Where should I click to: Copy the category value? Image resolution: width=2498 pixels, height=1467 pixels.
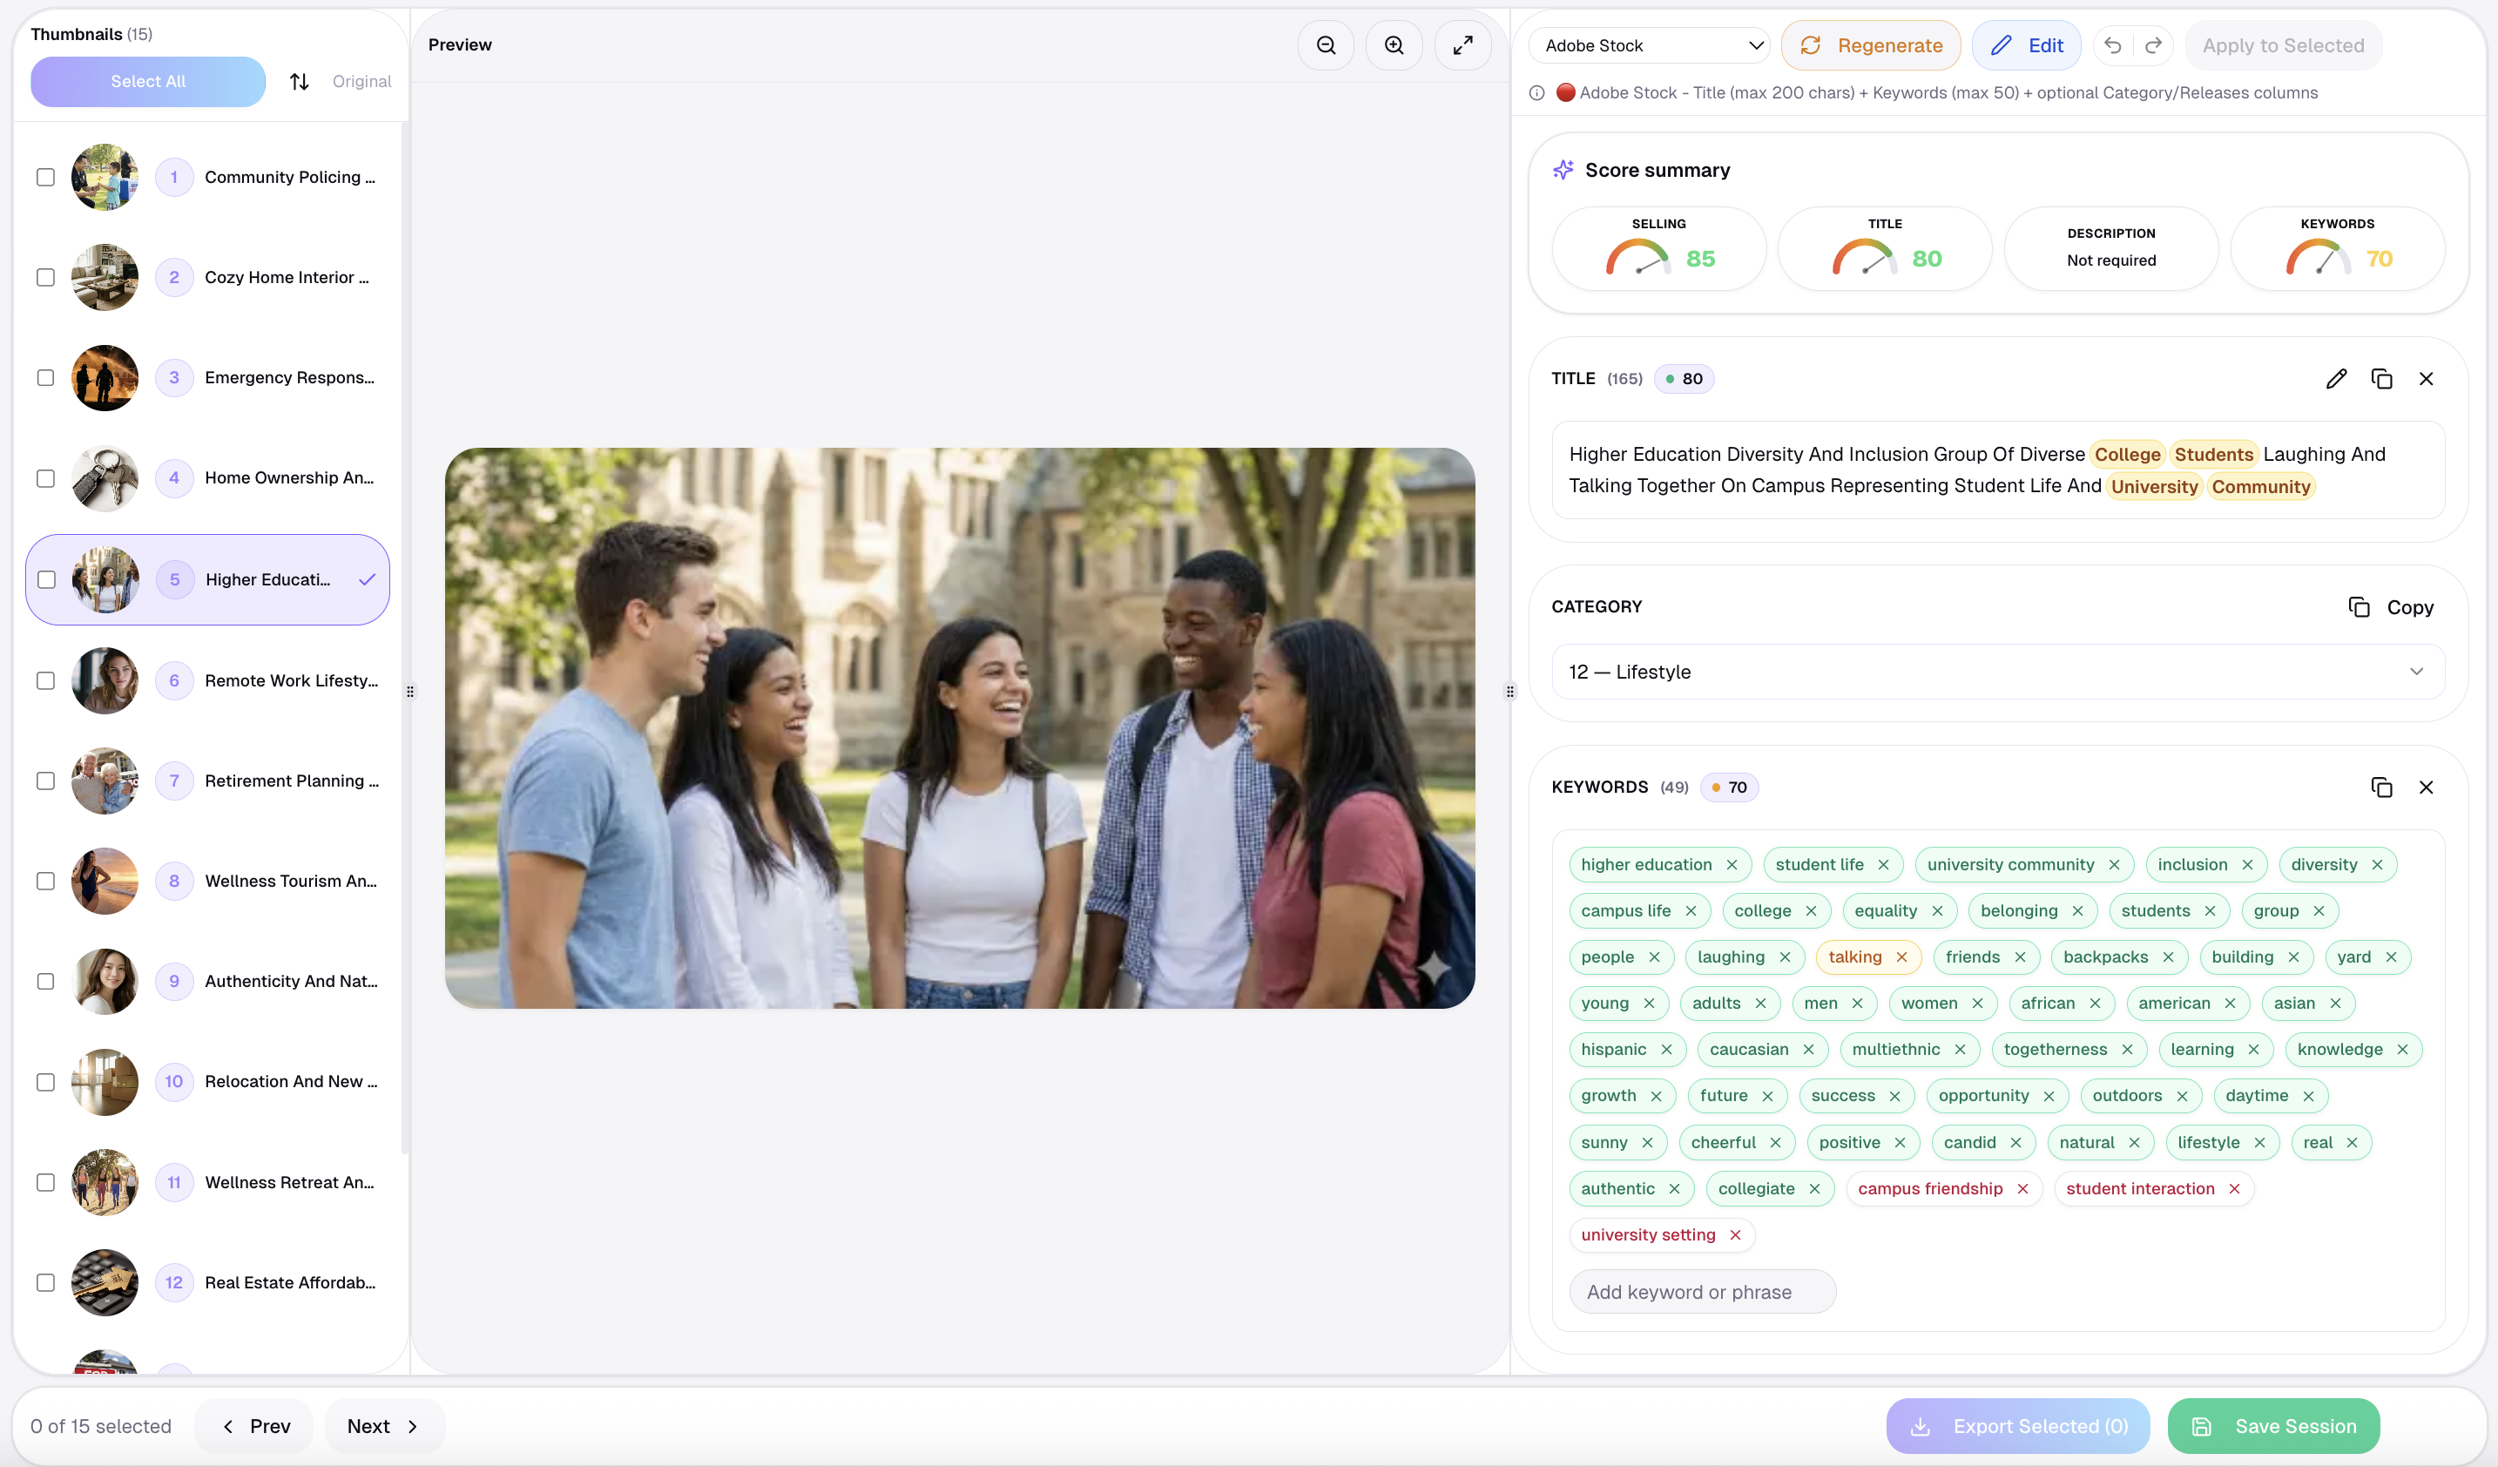tap(2391, 607)
